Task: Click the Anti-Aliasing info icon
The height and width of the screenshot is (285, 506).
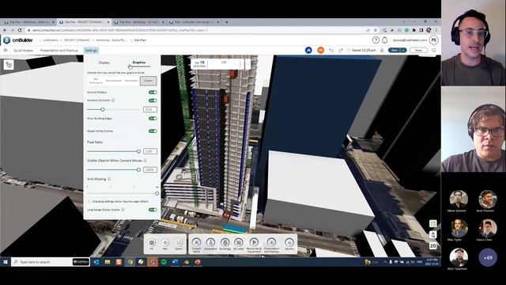Action: [x=109, y=179]
